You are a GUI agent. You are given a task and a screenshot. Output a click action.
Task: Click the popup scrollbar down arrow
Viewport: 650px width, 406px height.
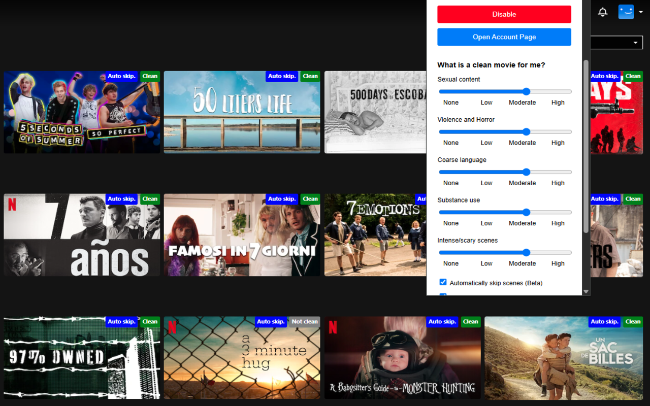click(586, 291)
